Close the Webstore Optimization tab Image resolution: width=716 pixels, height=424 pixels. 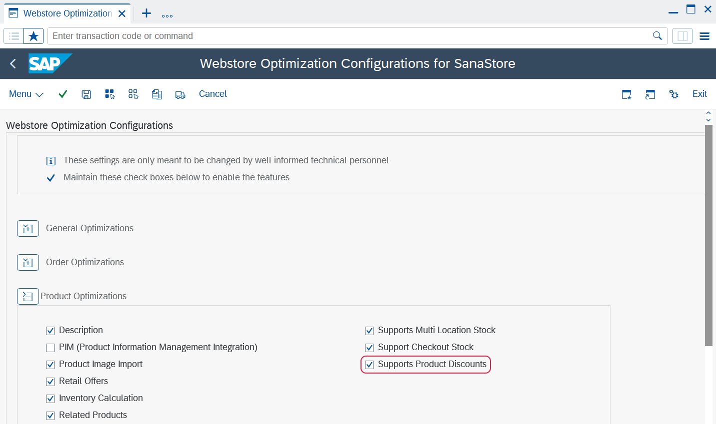pyautogui.click(x=122, y=14)
